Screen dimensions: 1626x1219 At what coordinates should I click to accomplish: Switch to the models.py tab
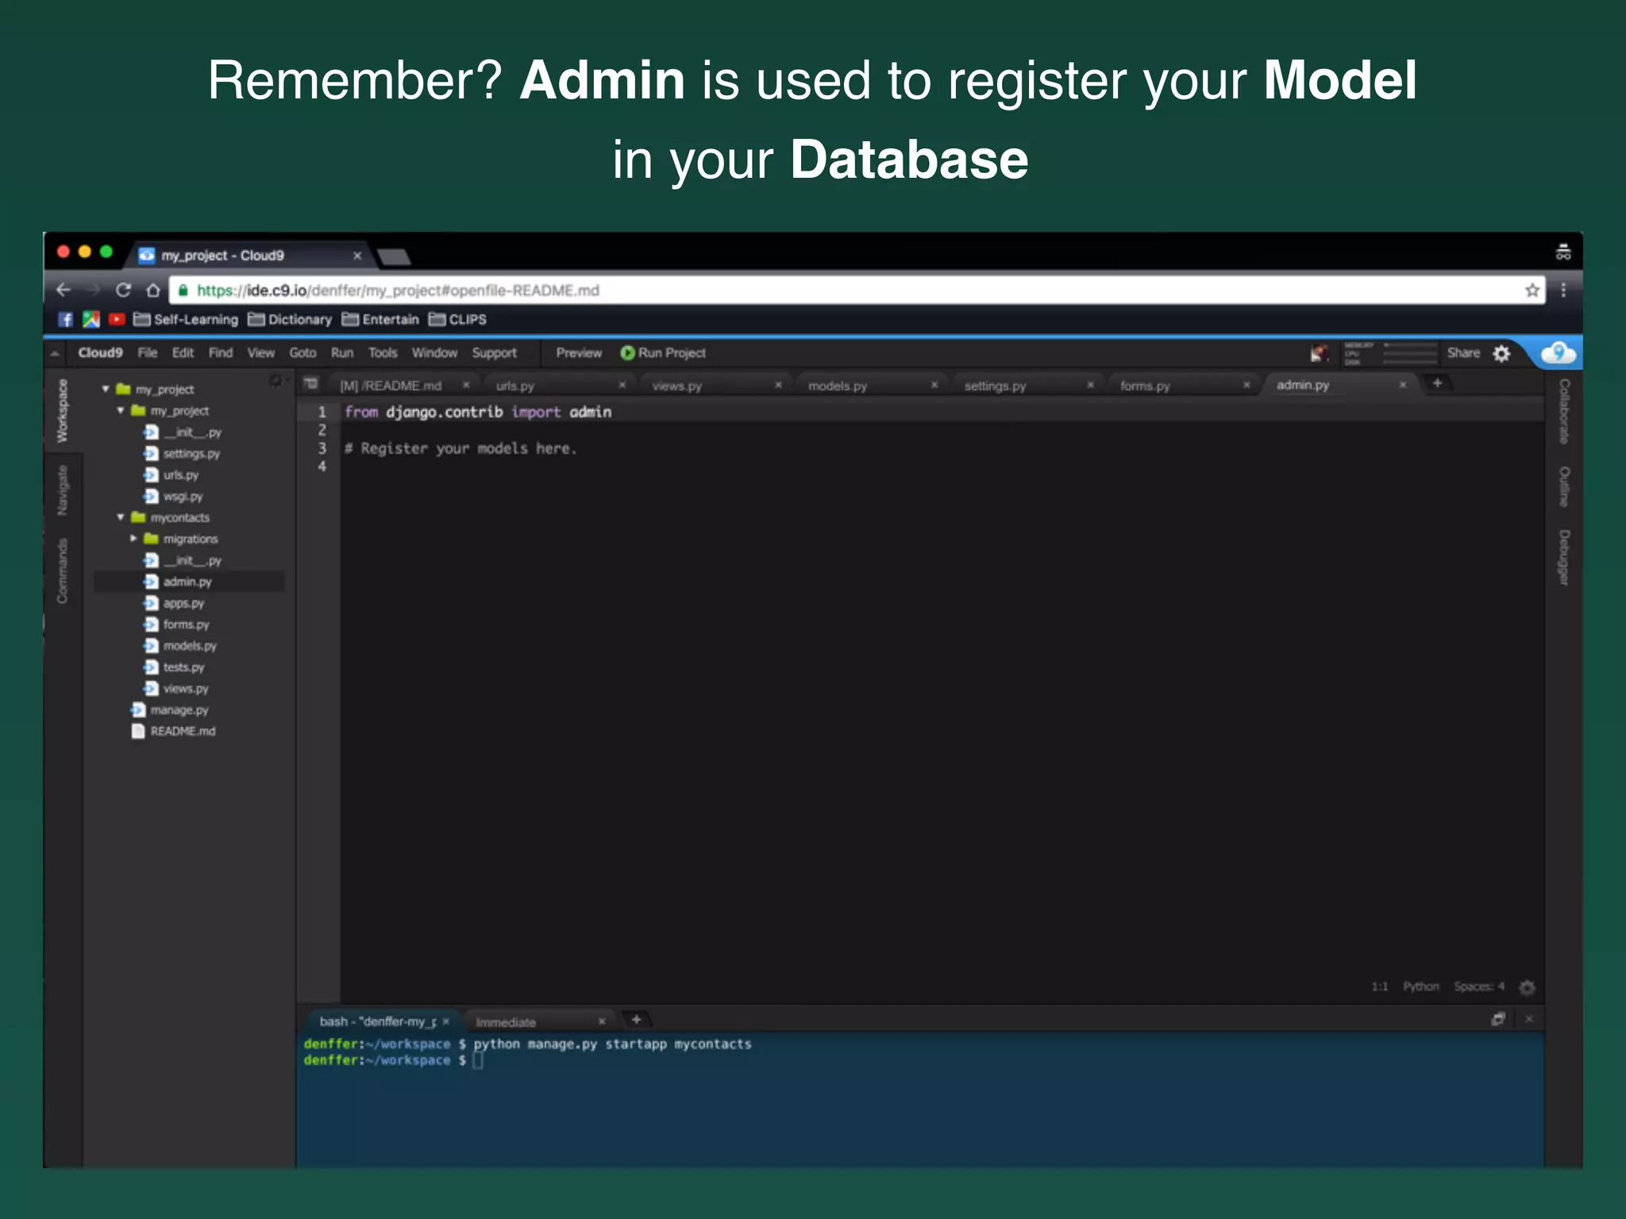point(838,386)
